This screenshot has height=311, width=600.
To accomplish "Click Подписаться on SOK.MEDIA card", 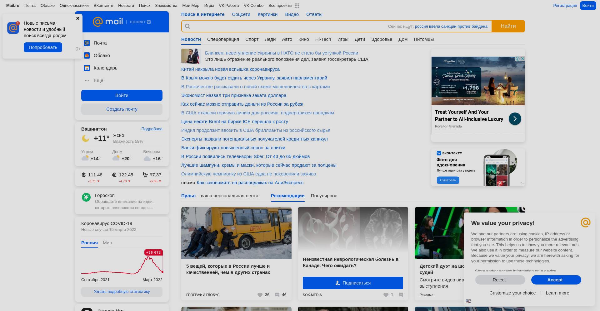I will point(353,283).
